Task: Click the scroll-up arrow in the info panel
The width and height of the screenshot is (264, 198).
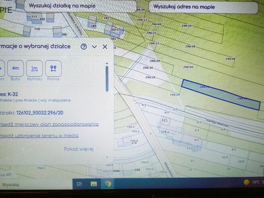Action: [107, 63]
